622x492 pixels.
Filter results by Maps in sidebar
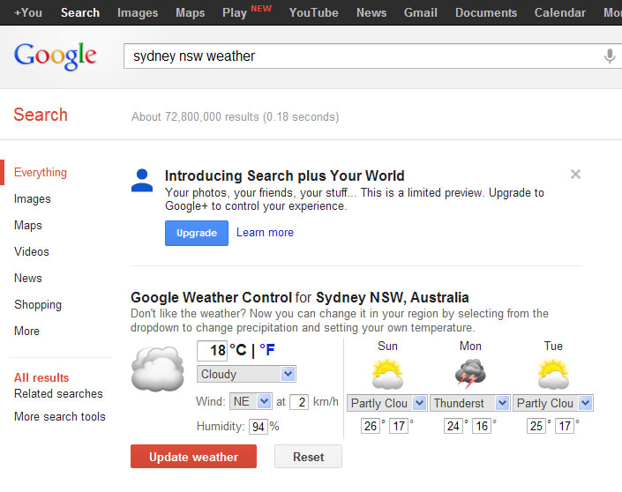pyautogui.click(x=27, y=225)
